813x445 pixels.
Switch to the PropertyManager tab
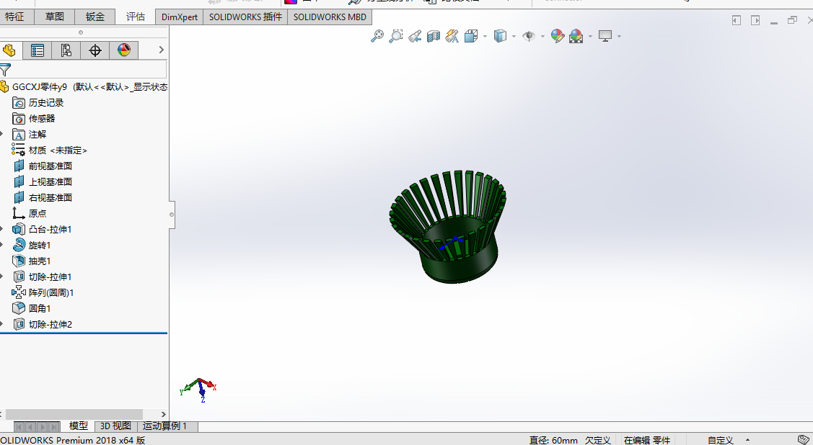[38, 50]
